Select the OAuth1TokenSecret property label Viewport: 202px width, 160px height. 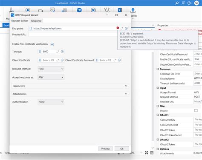171,135
